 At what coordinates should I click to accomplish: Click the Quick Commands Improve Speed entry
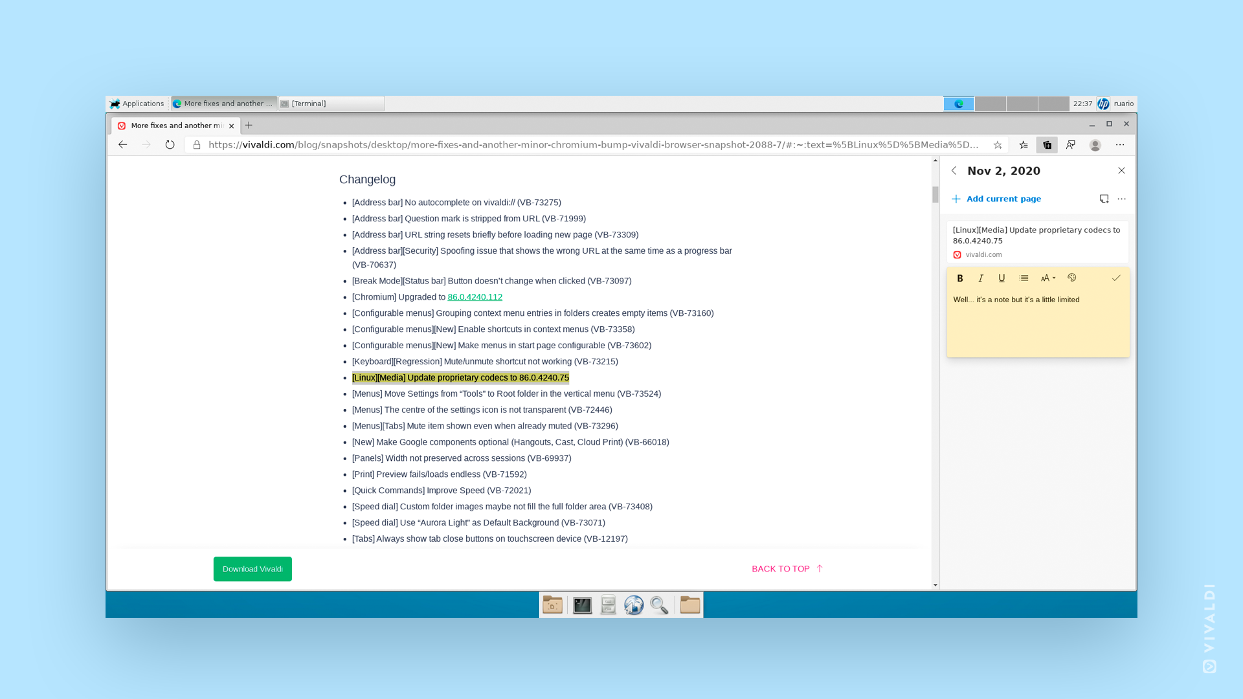click(442, 491)
